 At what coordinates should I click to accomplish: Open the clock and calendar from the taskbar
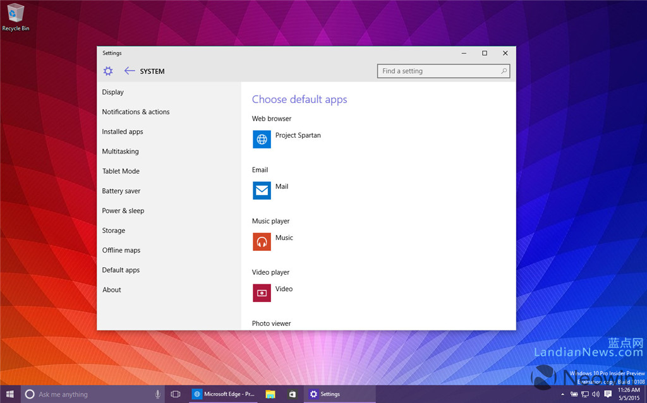630,394
